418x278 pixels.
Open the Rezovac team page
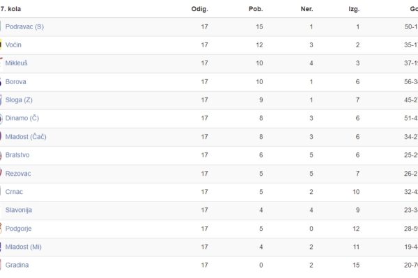click(18, 174)
